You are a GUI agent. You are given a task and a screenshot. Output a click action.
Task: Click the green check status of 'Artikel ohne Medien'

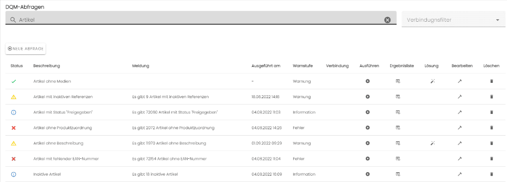coord(13,81)
